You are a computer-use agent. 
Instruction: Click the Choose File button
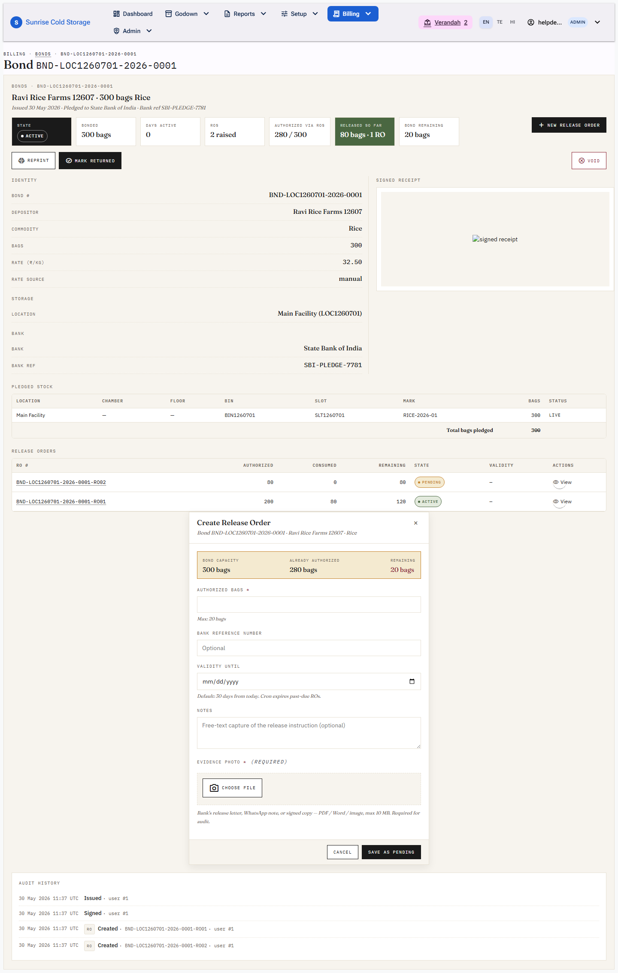pyautogui.click(x=232, y=788)
